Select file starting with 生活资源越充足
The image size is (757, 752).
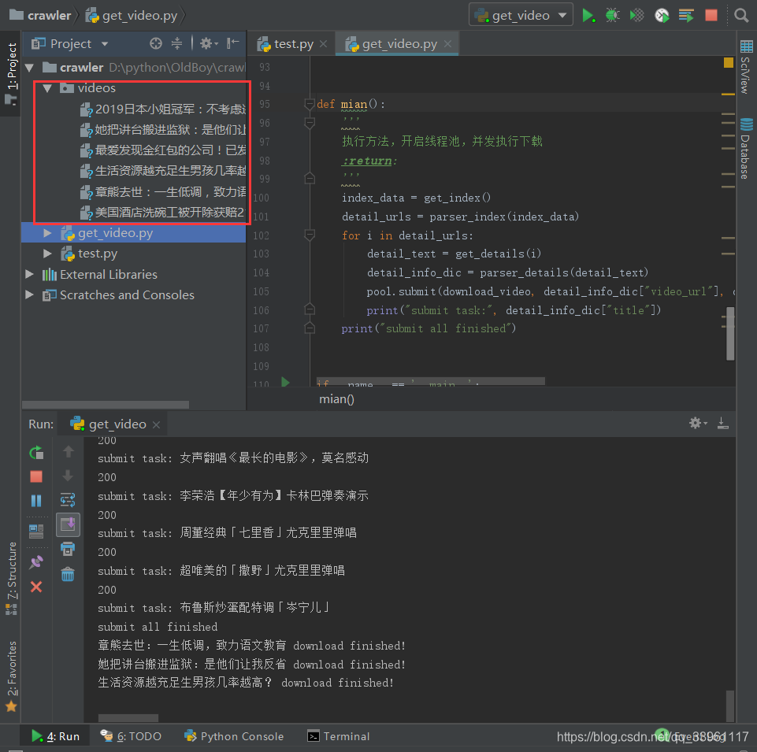[163, 171]
